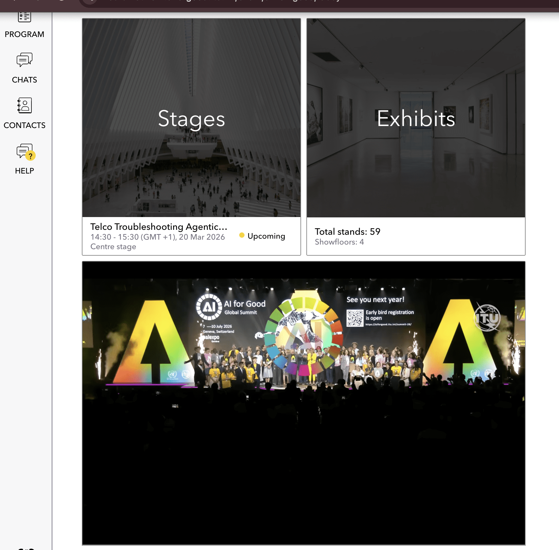Click the ITU logo in the video
559x550 pixels.
(487, 318)
